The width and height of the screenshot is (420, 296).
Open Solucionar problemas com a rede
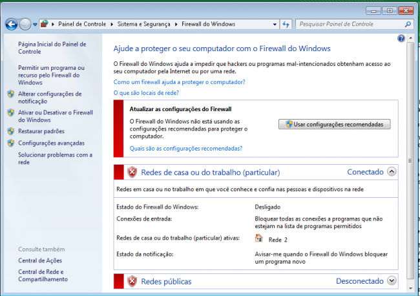(55, 158)
